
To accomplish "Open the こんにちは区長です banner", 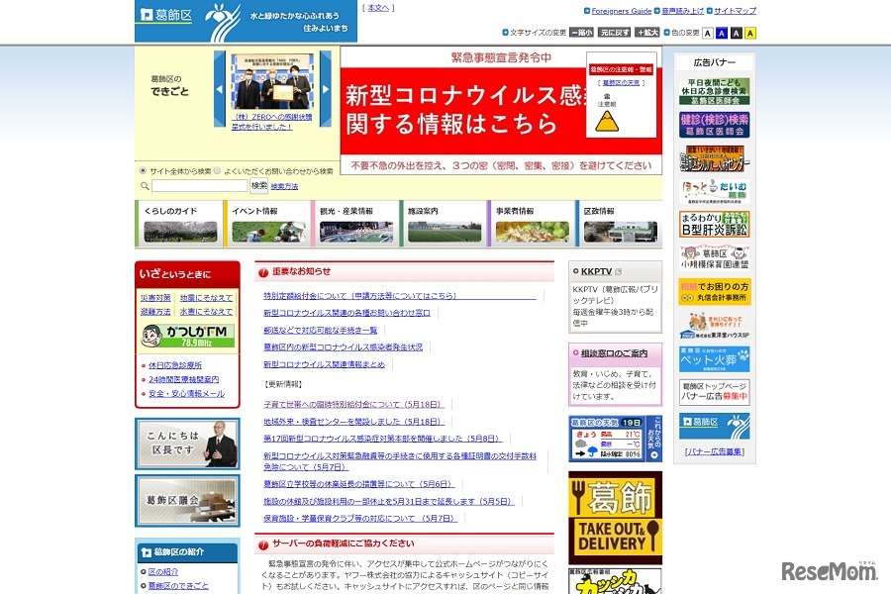I will pos(187,444).
